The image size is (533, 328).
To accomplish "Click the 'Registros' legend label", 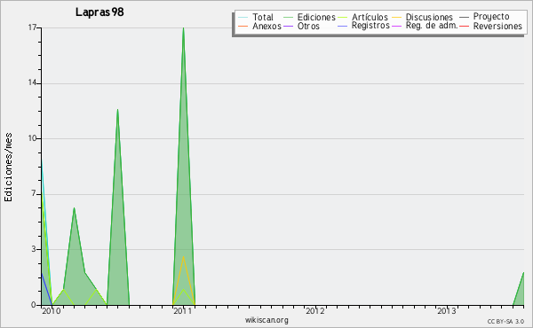I will click(370, 26).
